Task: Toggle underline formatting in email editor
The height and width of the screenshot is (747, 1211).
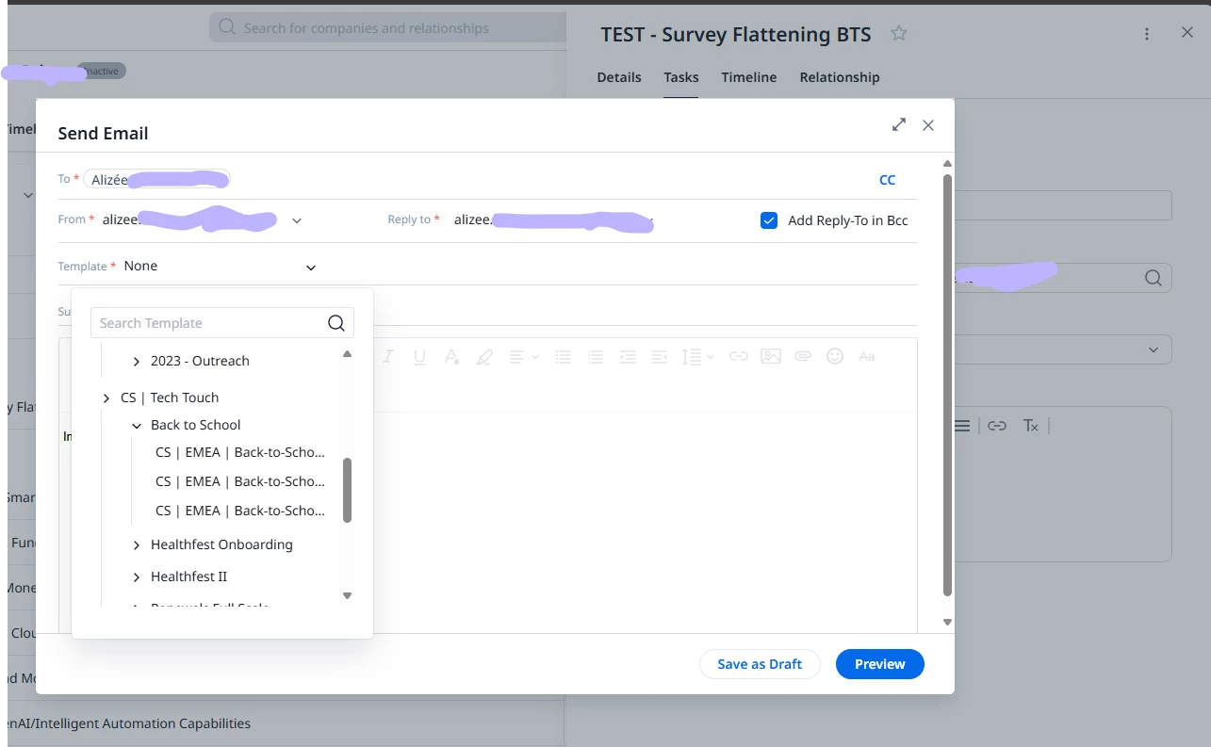Action: tap(419, 356)
